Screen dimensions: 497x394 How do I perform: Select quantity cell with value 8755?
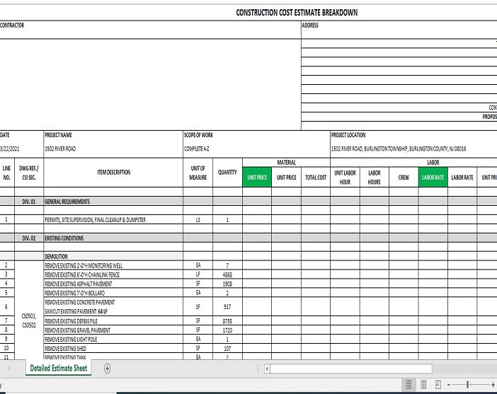click(x=227, y=320)
